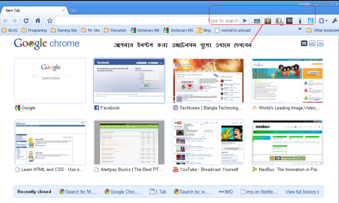The height and width of the screenshot is (203, 339).
Task: Select the New Tab tab
Action: click(x=34, y=10)
